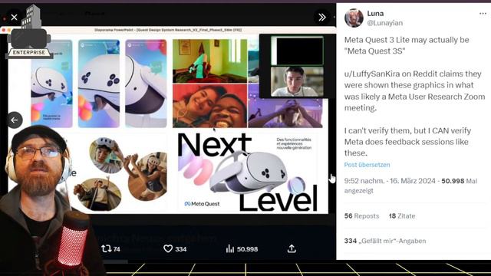491x276 pixels.
Task: Click the black Zoom participant tile
Action: [x=297, y=51]
